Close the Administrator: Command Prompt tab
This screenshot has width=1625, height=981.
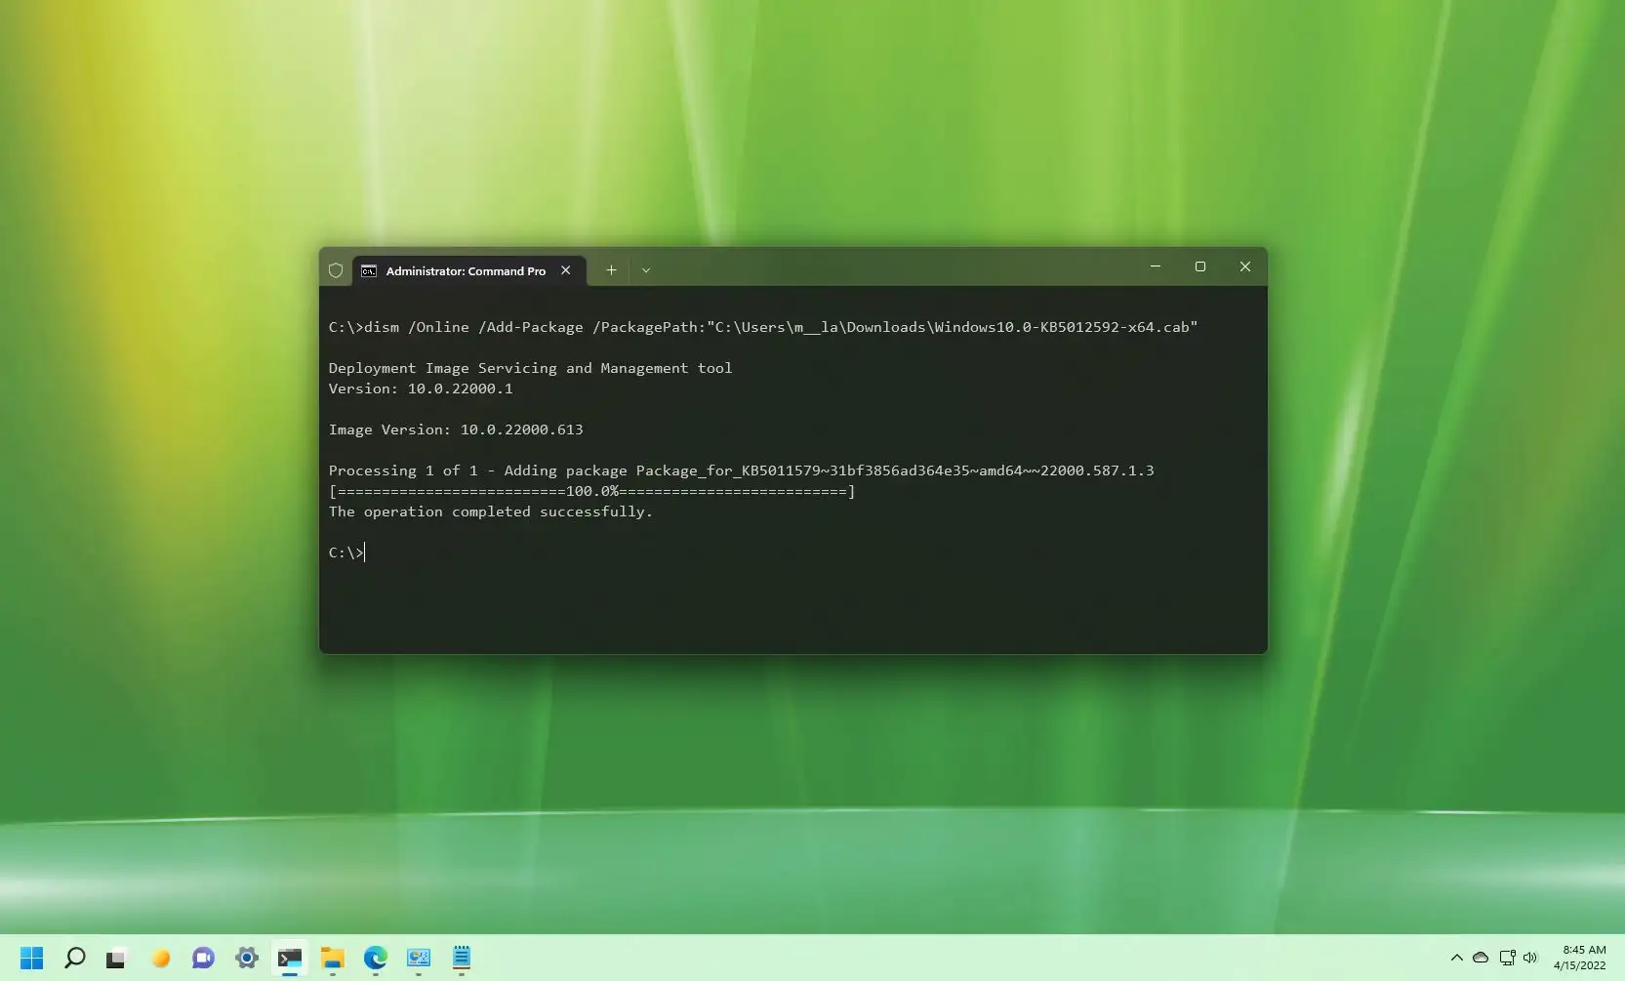(566, 270)
